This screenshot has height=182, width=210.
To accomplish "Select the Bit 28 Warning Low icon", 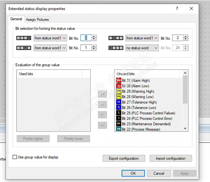I will point(119,97).
